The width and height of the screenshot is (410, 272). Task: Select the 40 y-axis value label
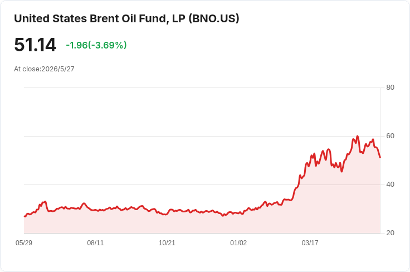pos(390,184)
